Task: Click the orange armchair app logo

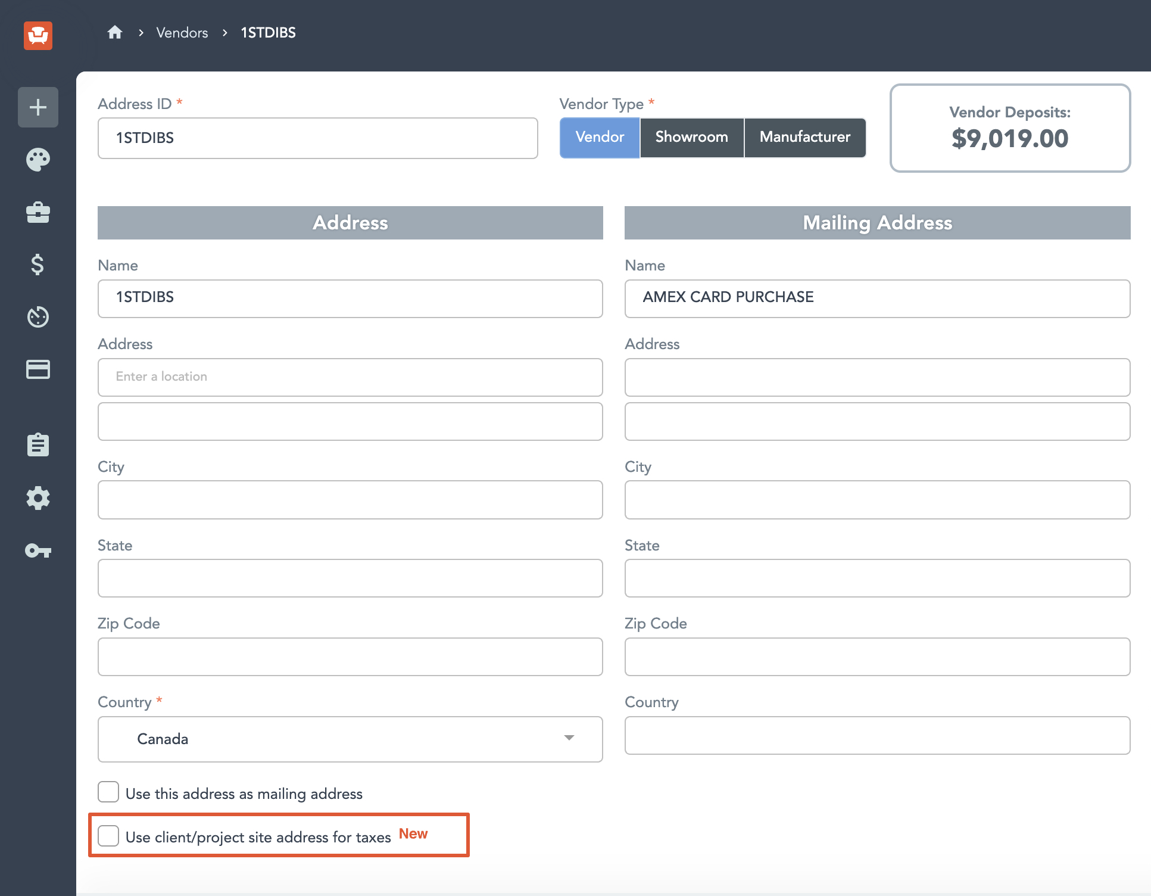Action: [x=38, y=35]
